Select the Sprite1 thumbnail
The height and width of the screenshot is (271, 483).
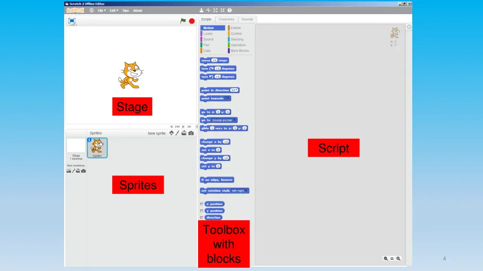click(97, 148)
